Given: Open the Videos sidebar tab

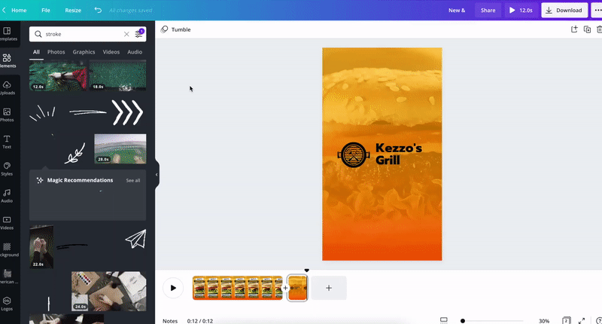Looking at the screenshot, I should pyautogui.click(x=7, y=223).
